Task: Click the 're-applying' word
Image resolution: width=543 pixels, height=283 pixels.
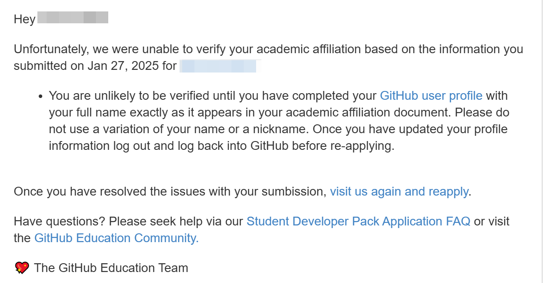Action: pos(360,145)
